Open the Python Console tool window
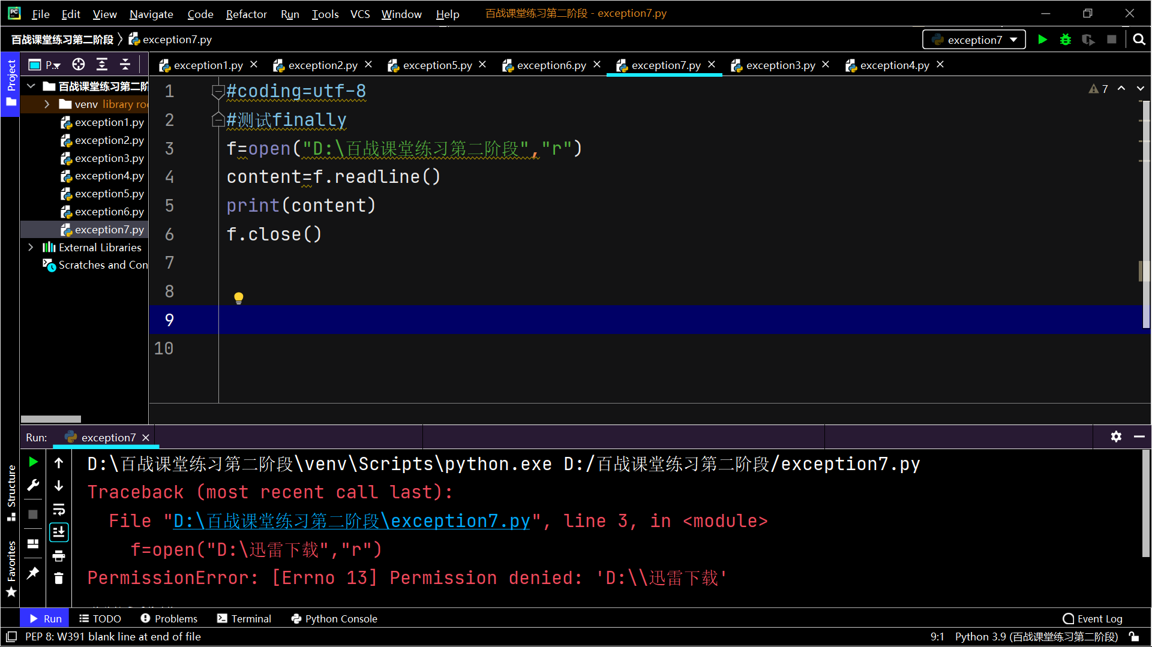The width and height of the screenshot is (1152, 647). pyautogui.click(x=334, y=618)
